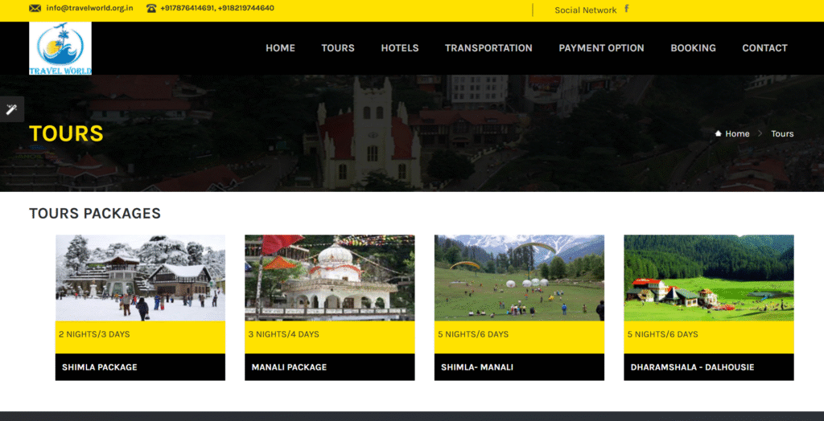The width and height of the screenshot is (824, 421).
Task: Click the 2 NIGHTS/3 DAYS label
Action: 94,334
